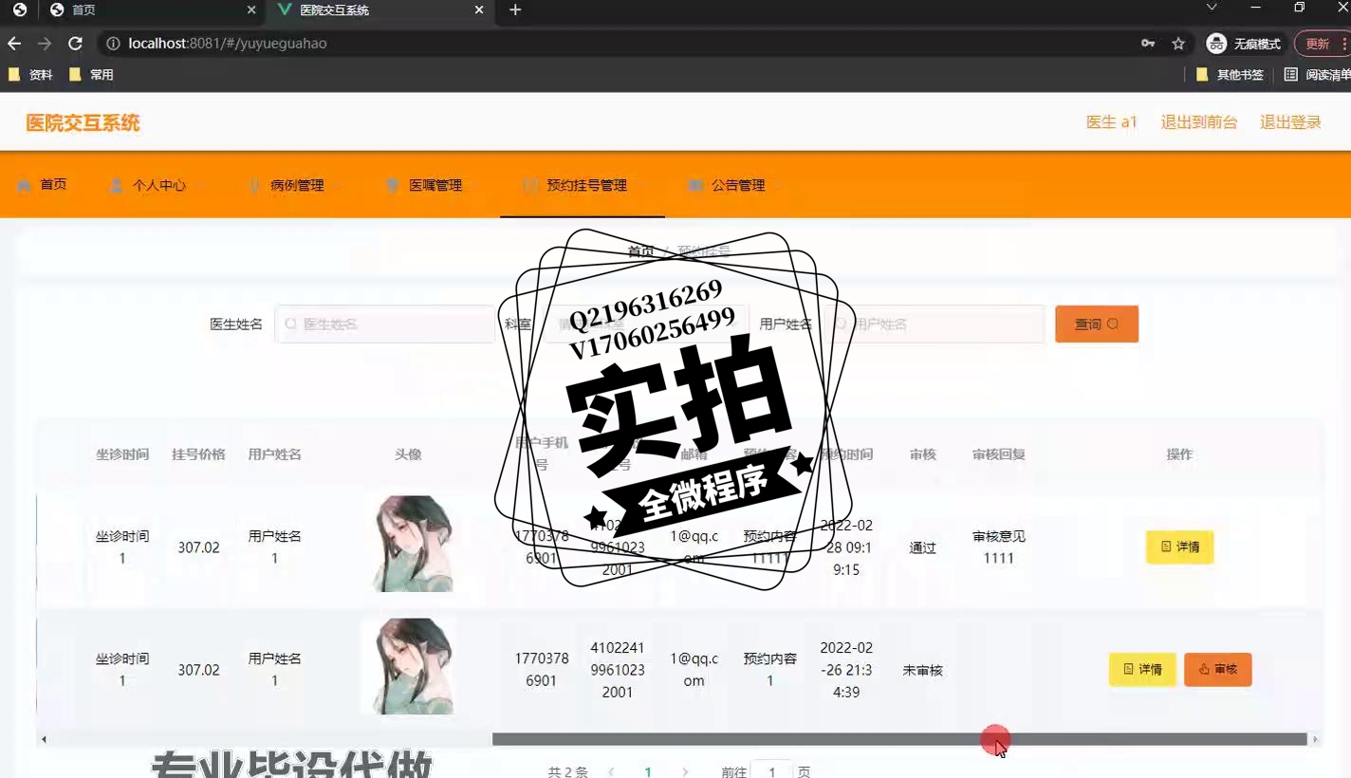
Task: Open the 其他书签 bookmarks folder
Action: click(x=1230, y=74)
